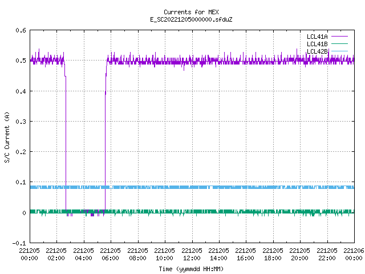Click the x-axis tick 221206 00:00
Screen dimensions: 365x274
click(354, 255)
